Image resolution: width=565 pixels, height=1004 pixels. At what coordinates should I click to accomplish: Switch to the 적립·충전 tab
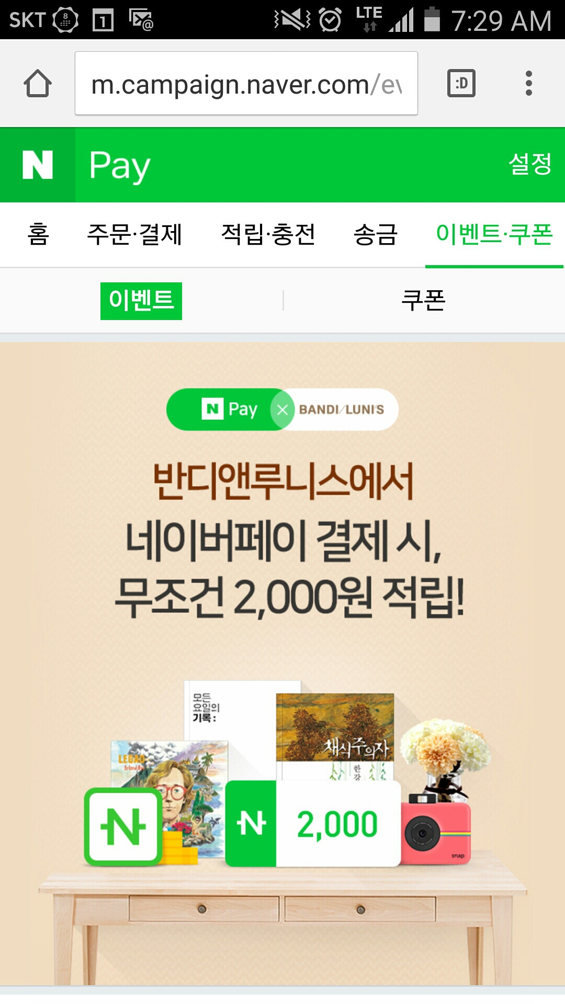268,234
